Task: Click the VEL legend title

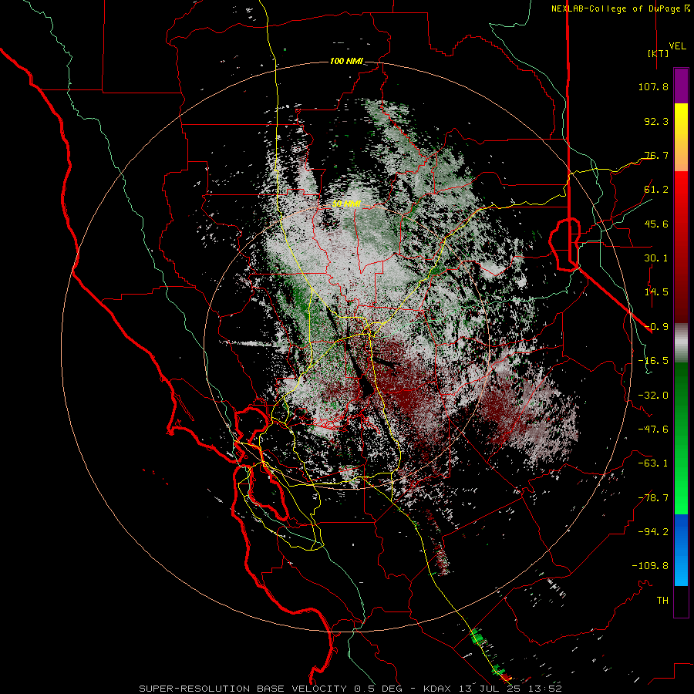Action: 678,46
